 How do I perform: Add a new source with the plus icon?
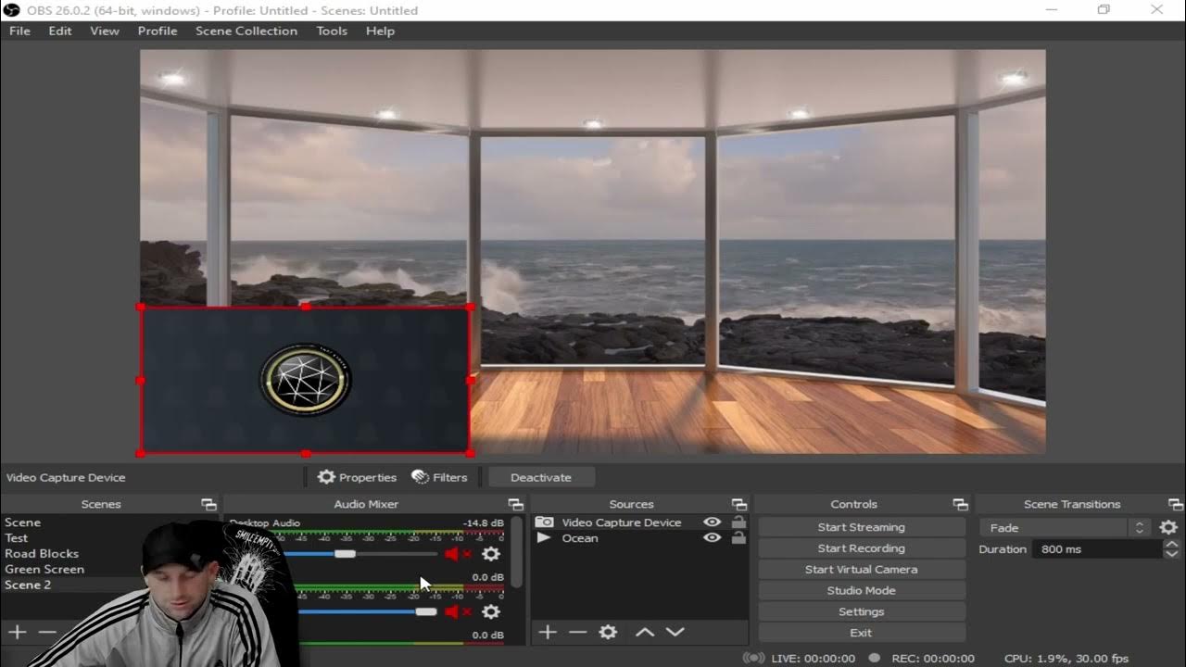tap(548, 632)
